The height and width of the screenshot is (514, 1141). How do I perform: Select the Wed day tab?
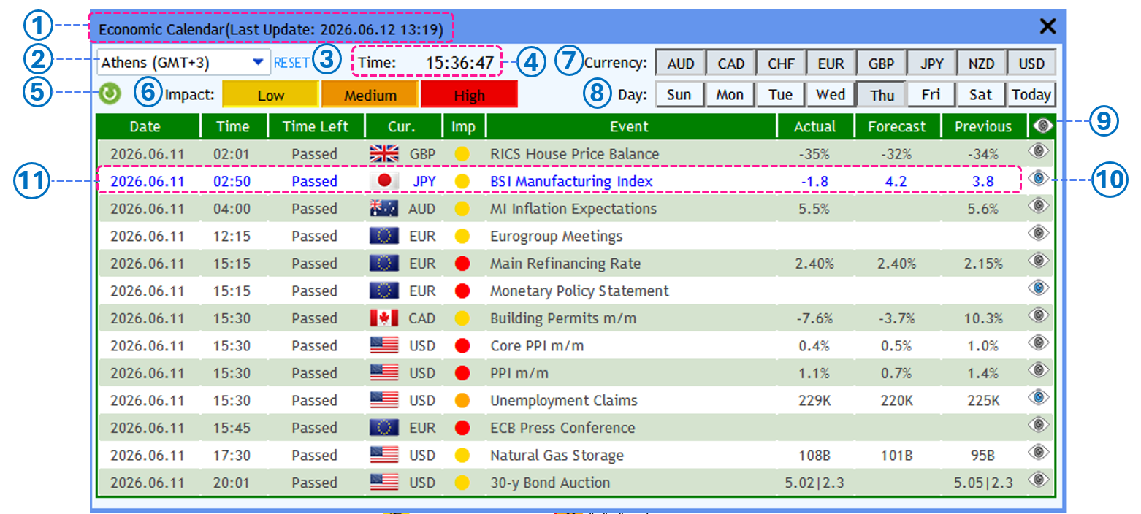831,94
